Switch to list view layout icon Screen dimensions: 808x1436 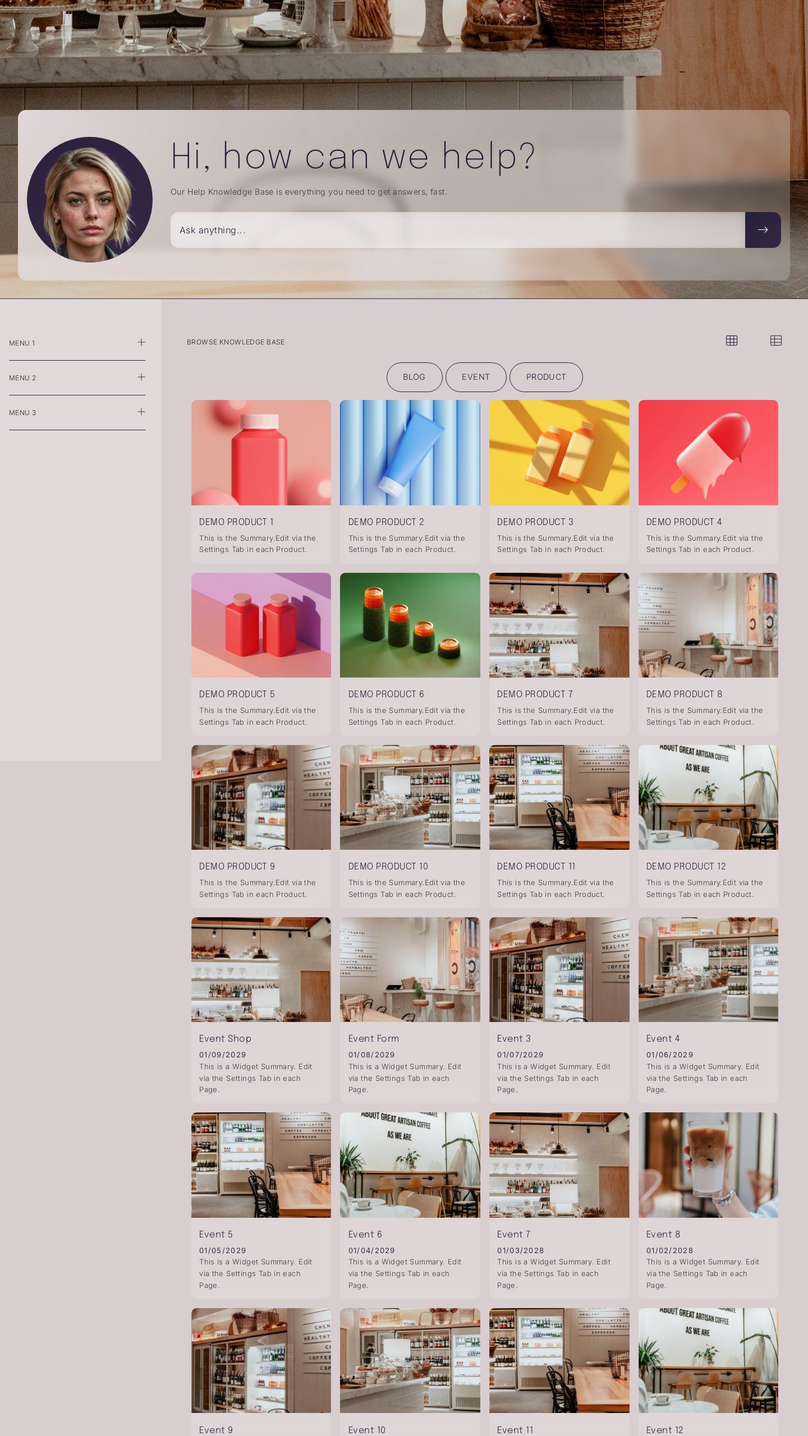[776, 340]
